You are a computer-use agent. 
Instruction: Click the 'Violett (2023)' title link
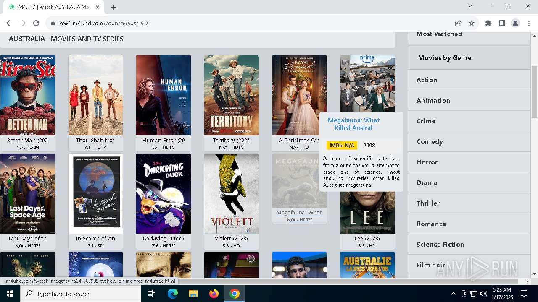tap(232, 238)
